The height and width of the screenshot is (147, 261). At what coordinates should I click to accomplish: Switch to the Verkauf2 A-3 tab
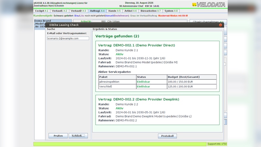click(78, 11)
